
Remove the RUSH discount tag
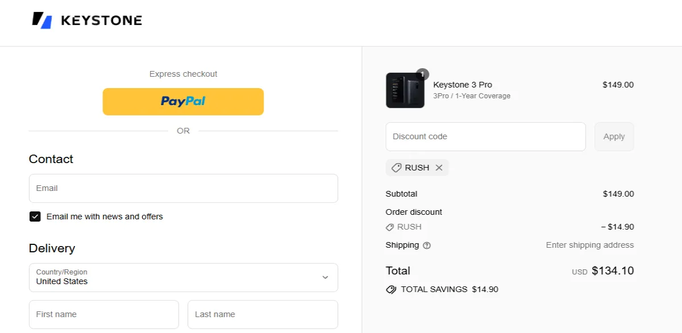coord(439,167)
